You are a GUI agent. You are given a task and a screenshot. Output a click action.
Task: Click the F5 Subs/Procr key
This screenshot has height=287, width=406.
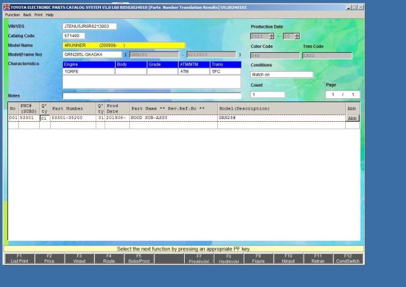click(139, 258)
